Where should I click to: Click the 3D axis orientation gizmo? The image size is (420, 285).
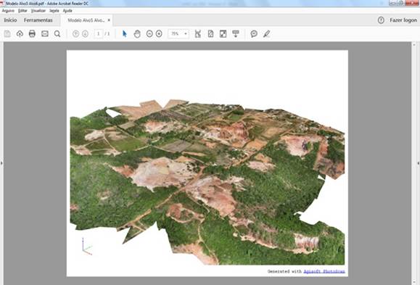pos(87,246)
